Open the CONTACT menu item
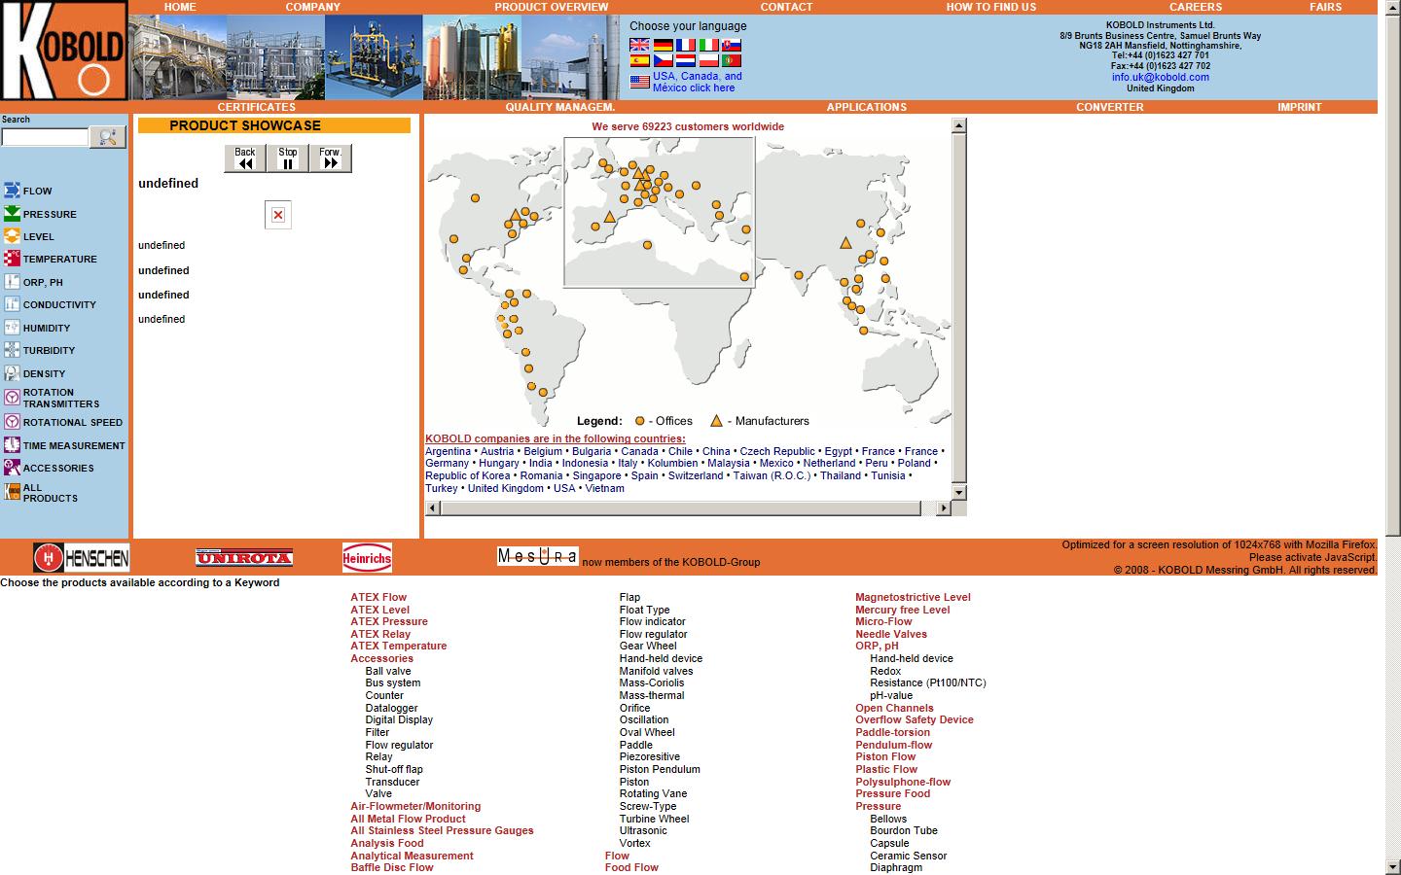 pos(786,7)
